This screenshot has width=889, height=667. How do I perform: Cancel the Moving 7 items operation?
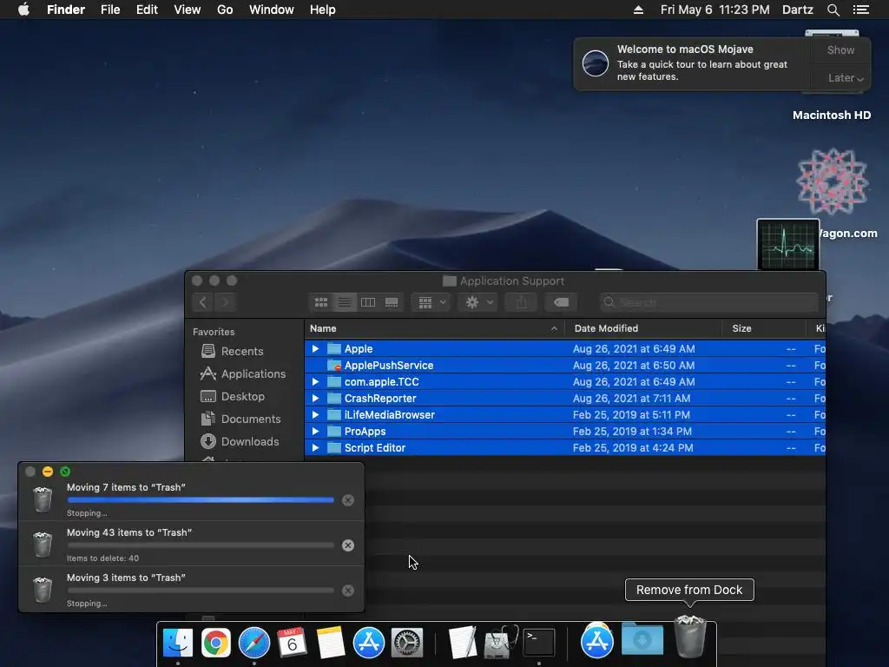(x=348, y=500)
